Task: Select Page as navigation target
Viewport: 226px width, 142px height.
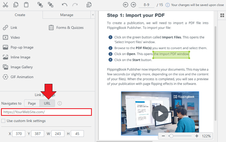Action: click(x=32, y=103)
